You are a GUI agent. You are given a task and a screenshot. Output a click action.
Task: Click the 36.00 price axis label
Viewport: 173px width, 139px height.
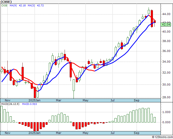(x=166, y=51)
